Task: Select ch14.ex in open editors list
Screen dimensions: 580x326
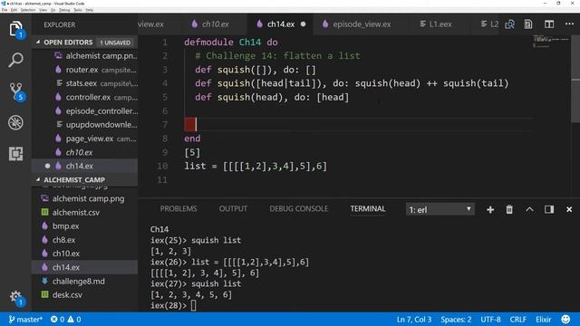Action: (85, 166)
